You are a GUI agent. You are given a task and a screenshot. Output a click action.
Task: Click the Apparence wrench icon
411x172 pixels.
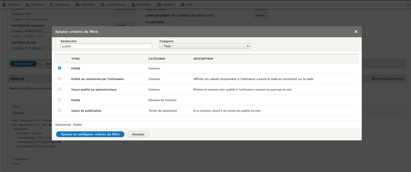click(x=51, y=5)
